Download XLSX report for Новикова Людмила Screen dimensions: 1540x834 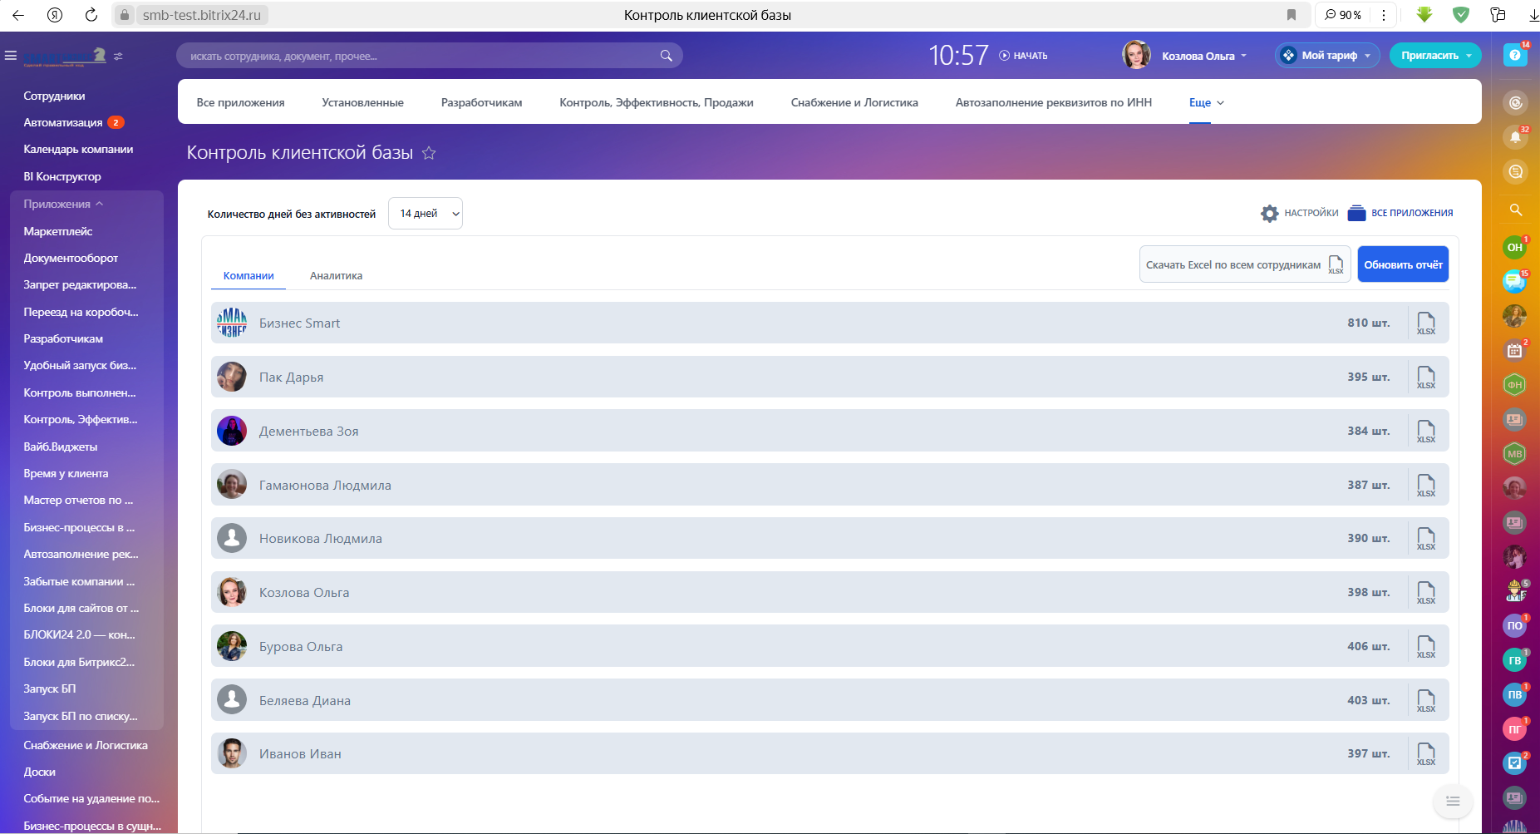coord(1426,539)
